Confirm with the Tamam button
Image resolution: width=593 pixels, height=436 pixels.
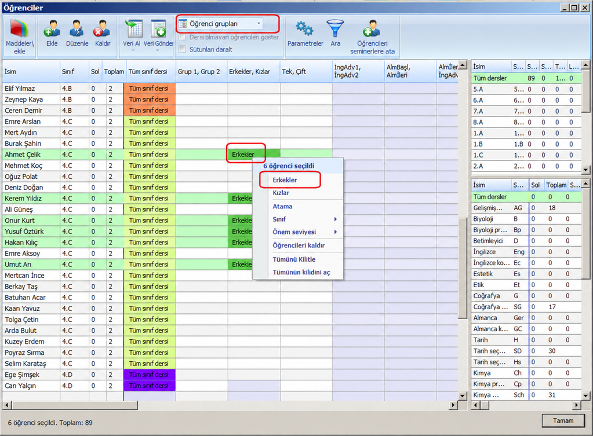click(x=563, y=420)
